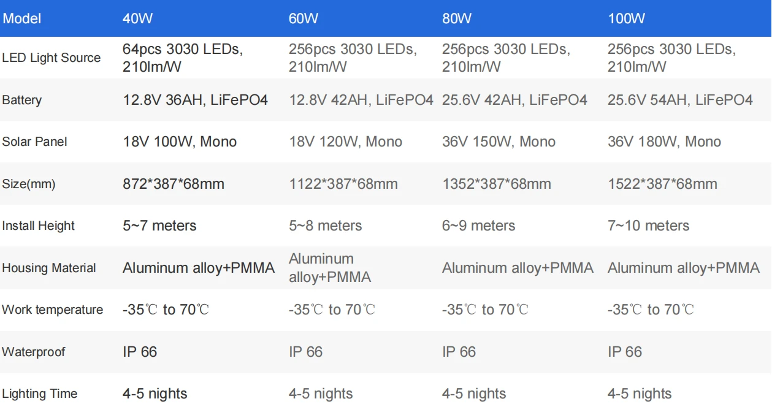Click the 64pcs 3030 LEDs cell
Screen dimensions: 772x415
click(x=183, y=58)
